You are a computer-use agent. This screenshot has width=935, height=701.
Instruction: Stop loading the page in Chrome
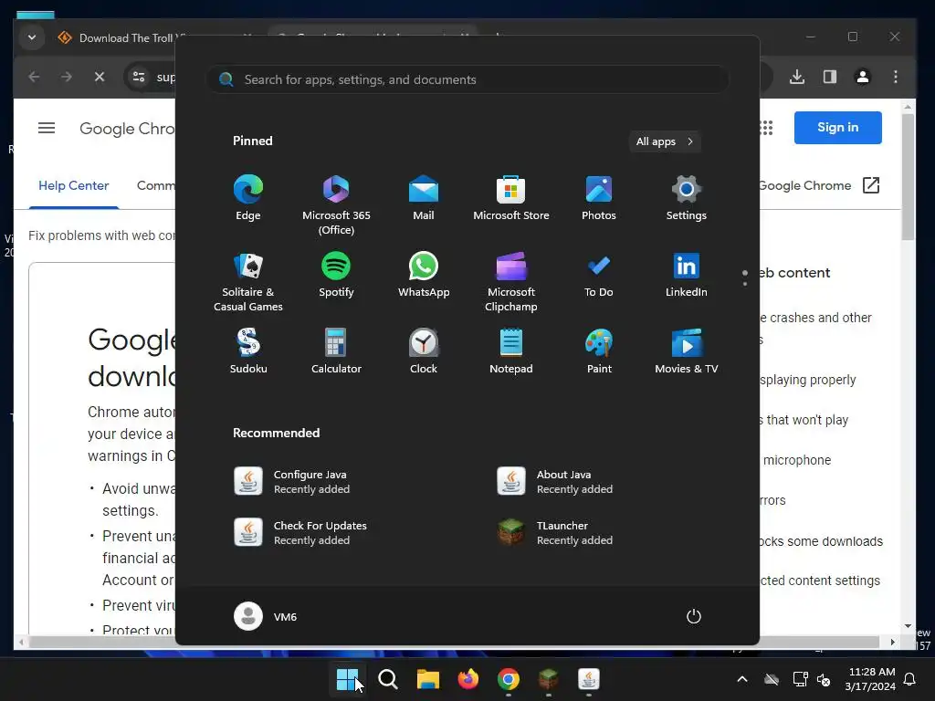coord(100,77)
